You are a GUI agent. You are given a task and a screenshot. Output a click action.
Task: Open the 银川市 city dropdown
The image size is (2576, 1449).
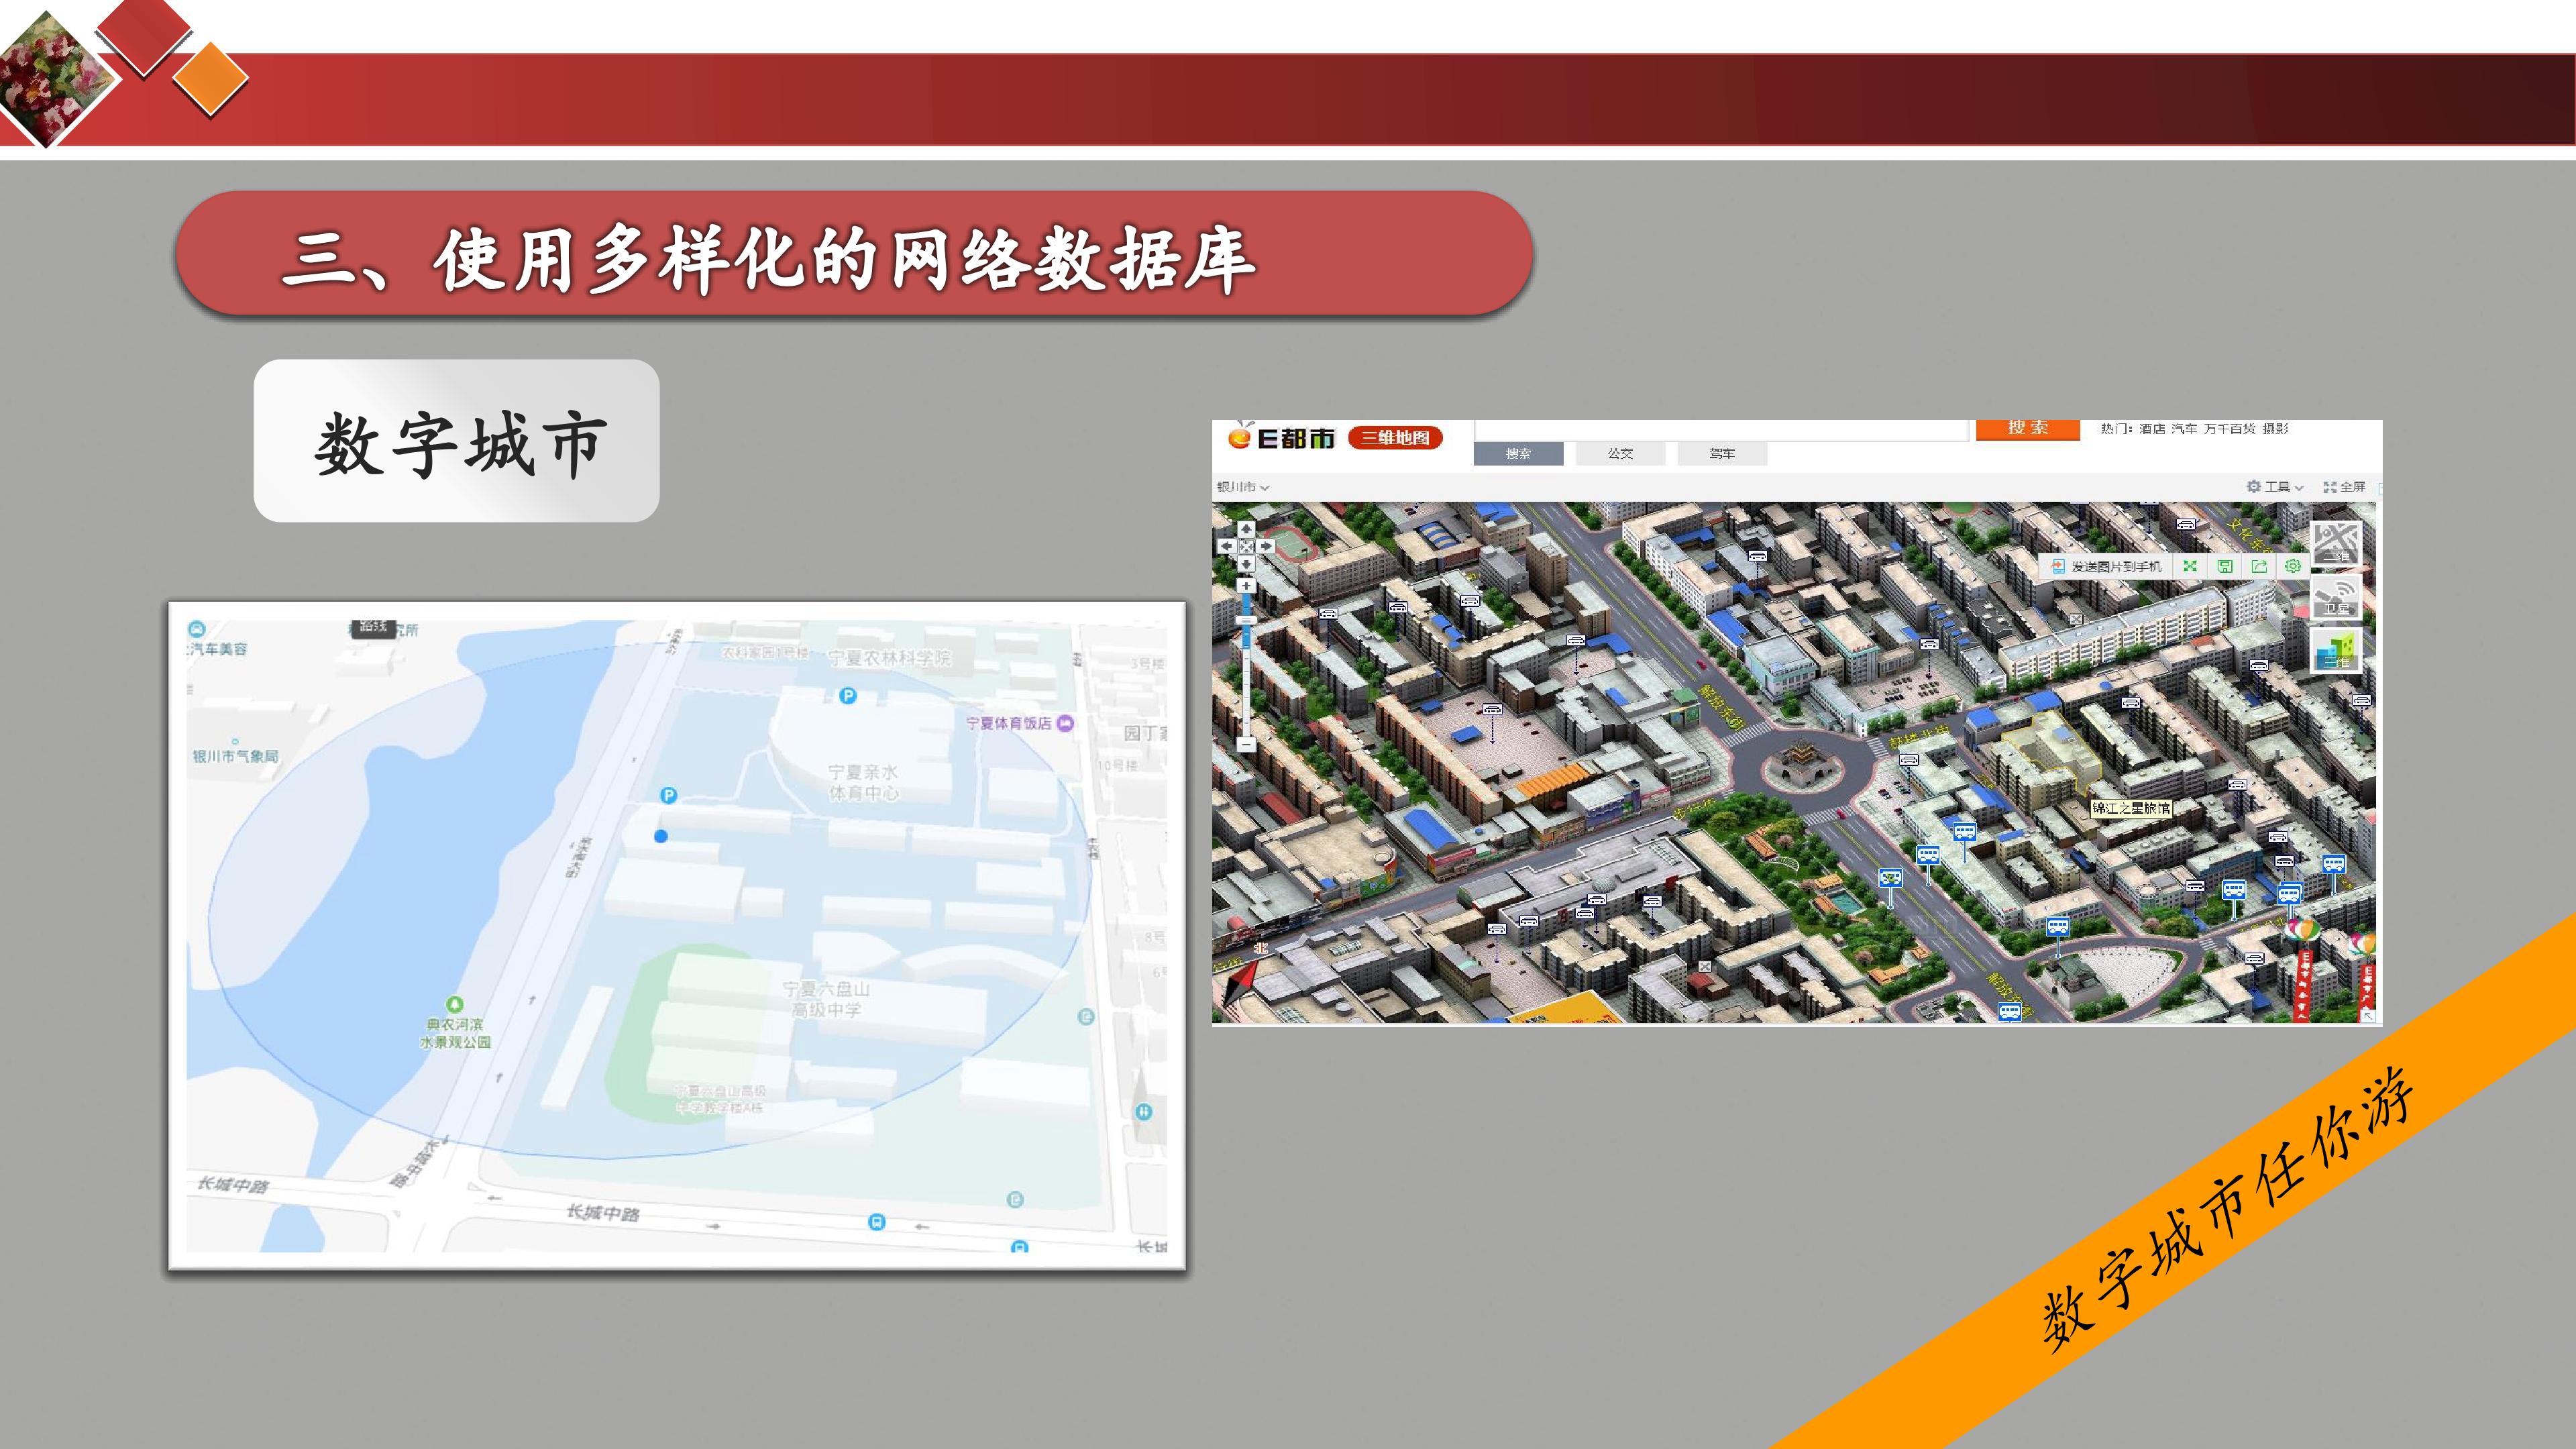1242,487
